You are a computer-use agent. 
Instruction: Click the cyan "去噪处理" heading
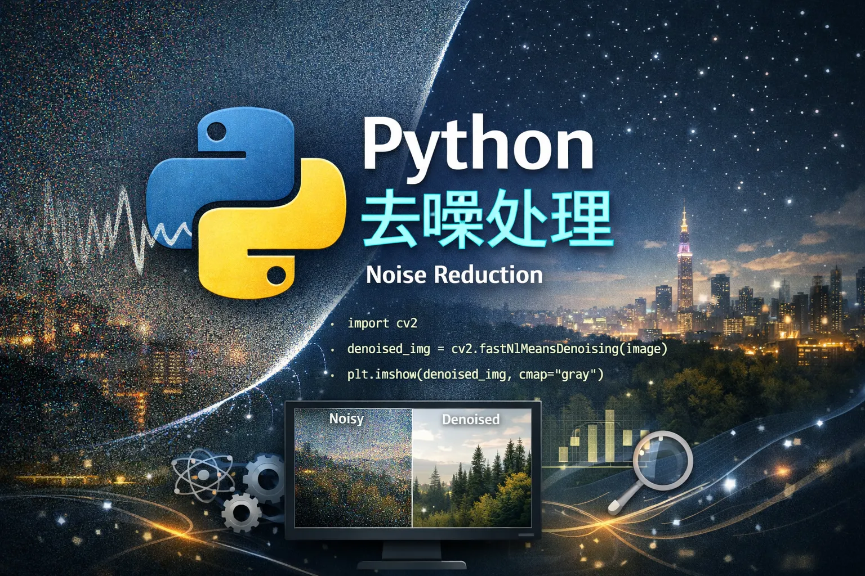[485, 220]
